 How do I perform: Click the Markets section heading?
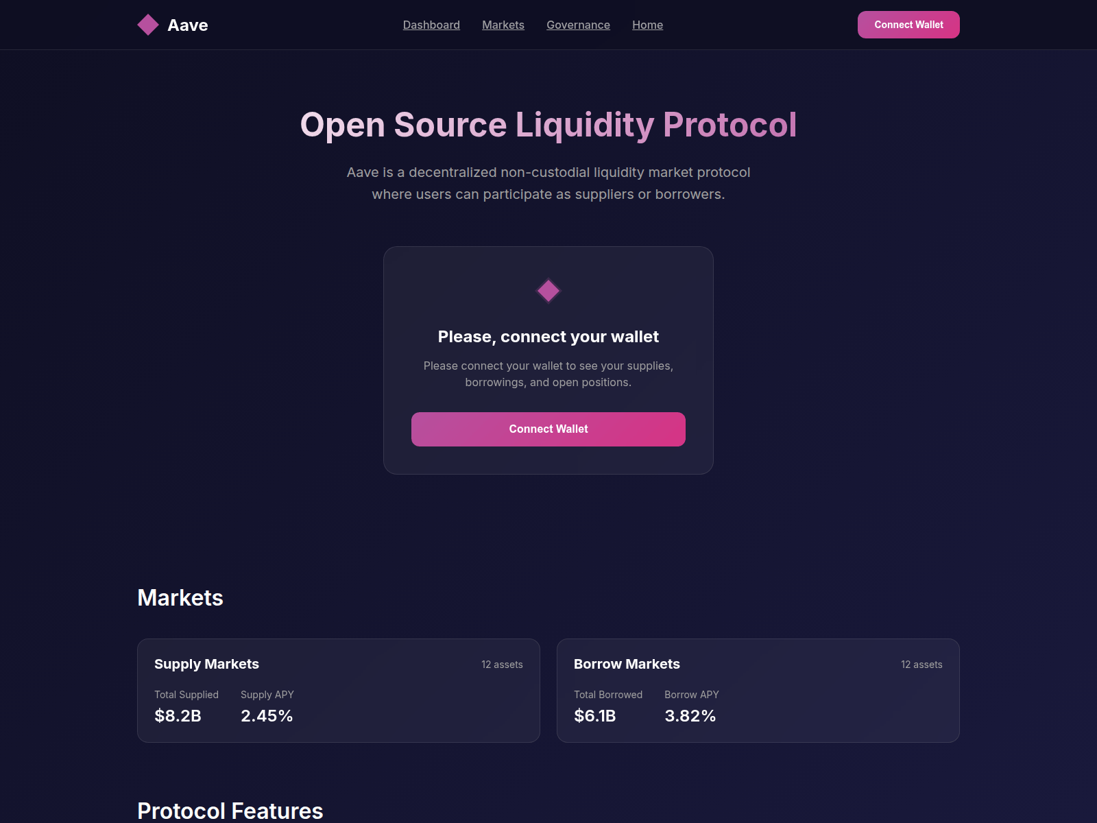(x=180, y=597)
